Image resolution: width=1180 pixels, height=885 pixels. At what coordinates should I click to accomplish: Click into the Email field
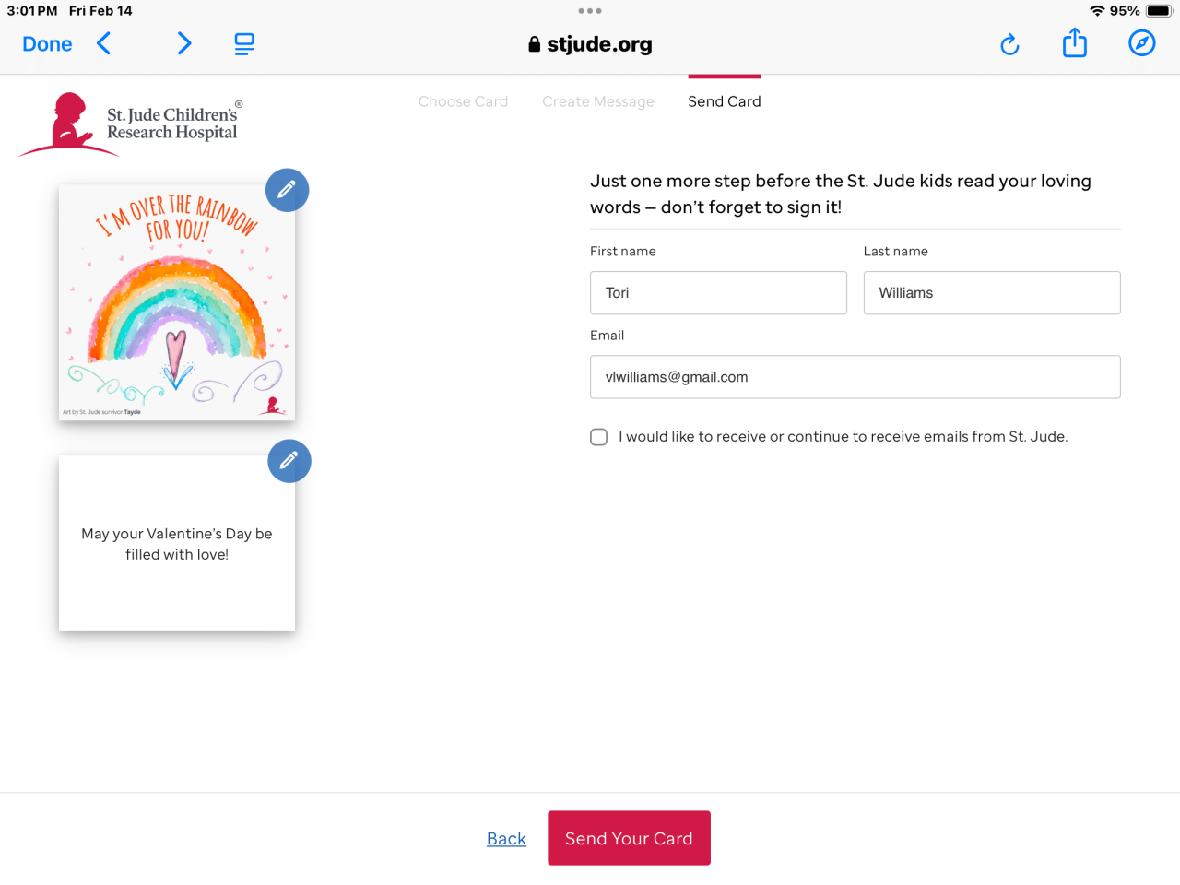click(x=855, y=377)
